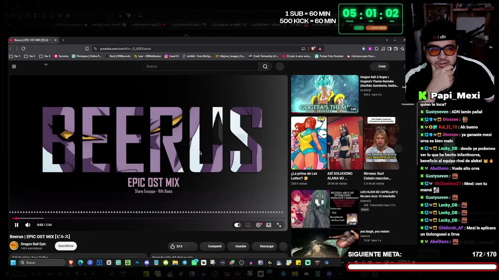Open WhatsApp from the taskbar
Image resolution: width=499 pixels, height=280 pixels.
tap(194, 263)
